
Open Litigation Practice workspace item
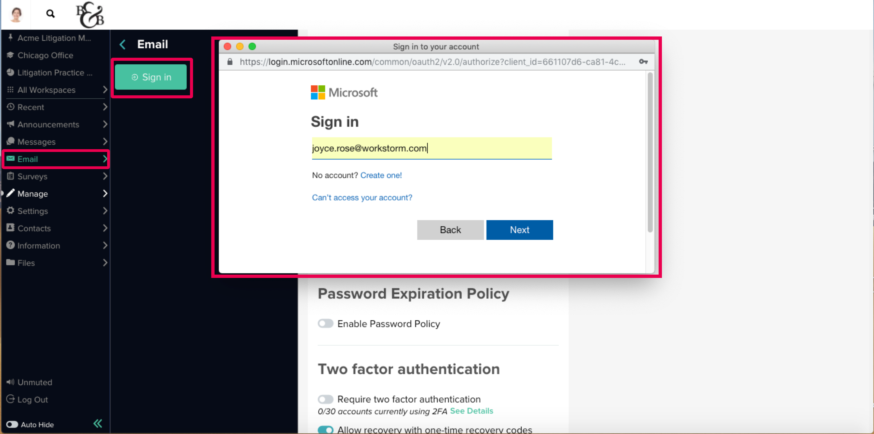(55, 73)
